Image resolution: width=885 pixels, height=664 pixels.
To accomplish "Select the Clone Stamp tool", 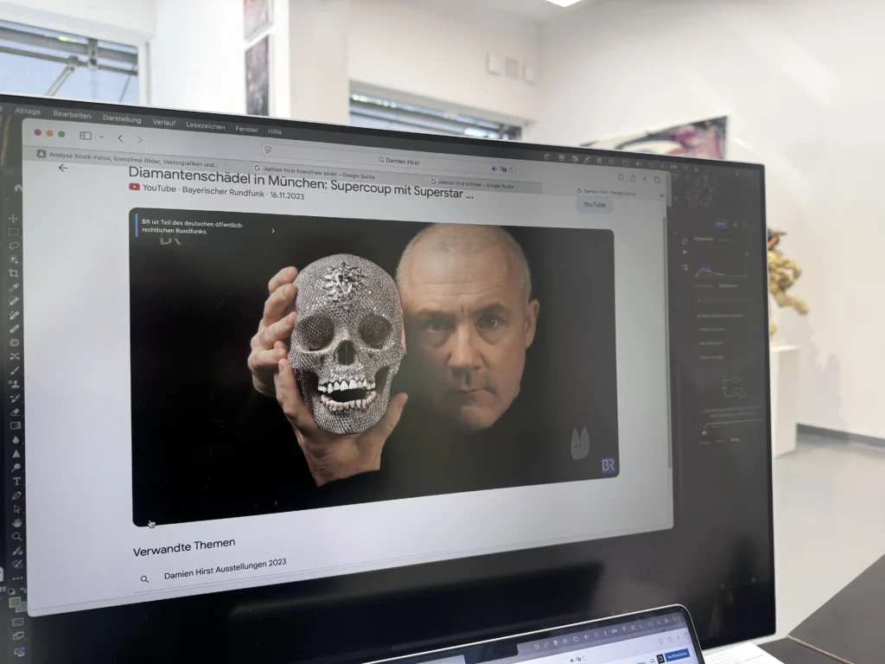I will coord(15,385).
